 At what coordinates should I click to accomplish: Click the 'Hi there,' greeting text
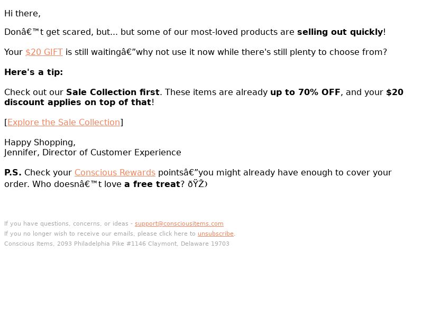(x=22, y=14)
